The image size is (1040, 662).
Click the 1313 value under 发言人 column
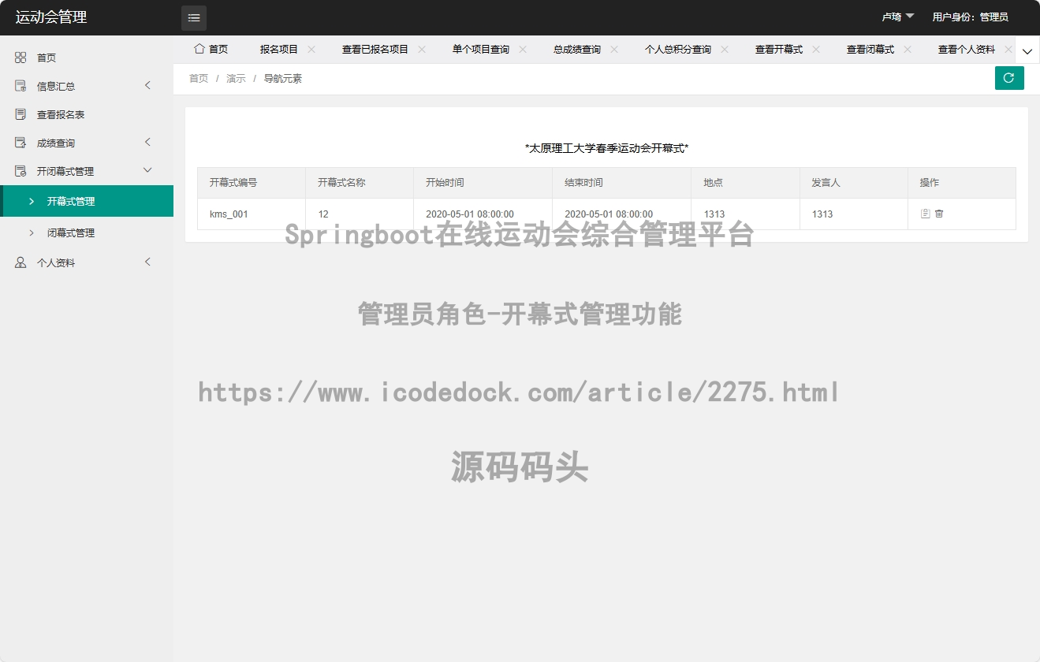click(x=822, y=214)
